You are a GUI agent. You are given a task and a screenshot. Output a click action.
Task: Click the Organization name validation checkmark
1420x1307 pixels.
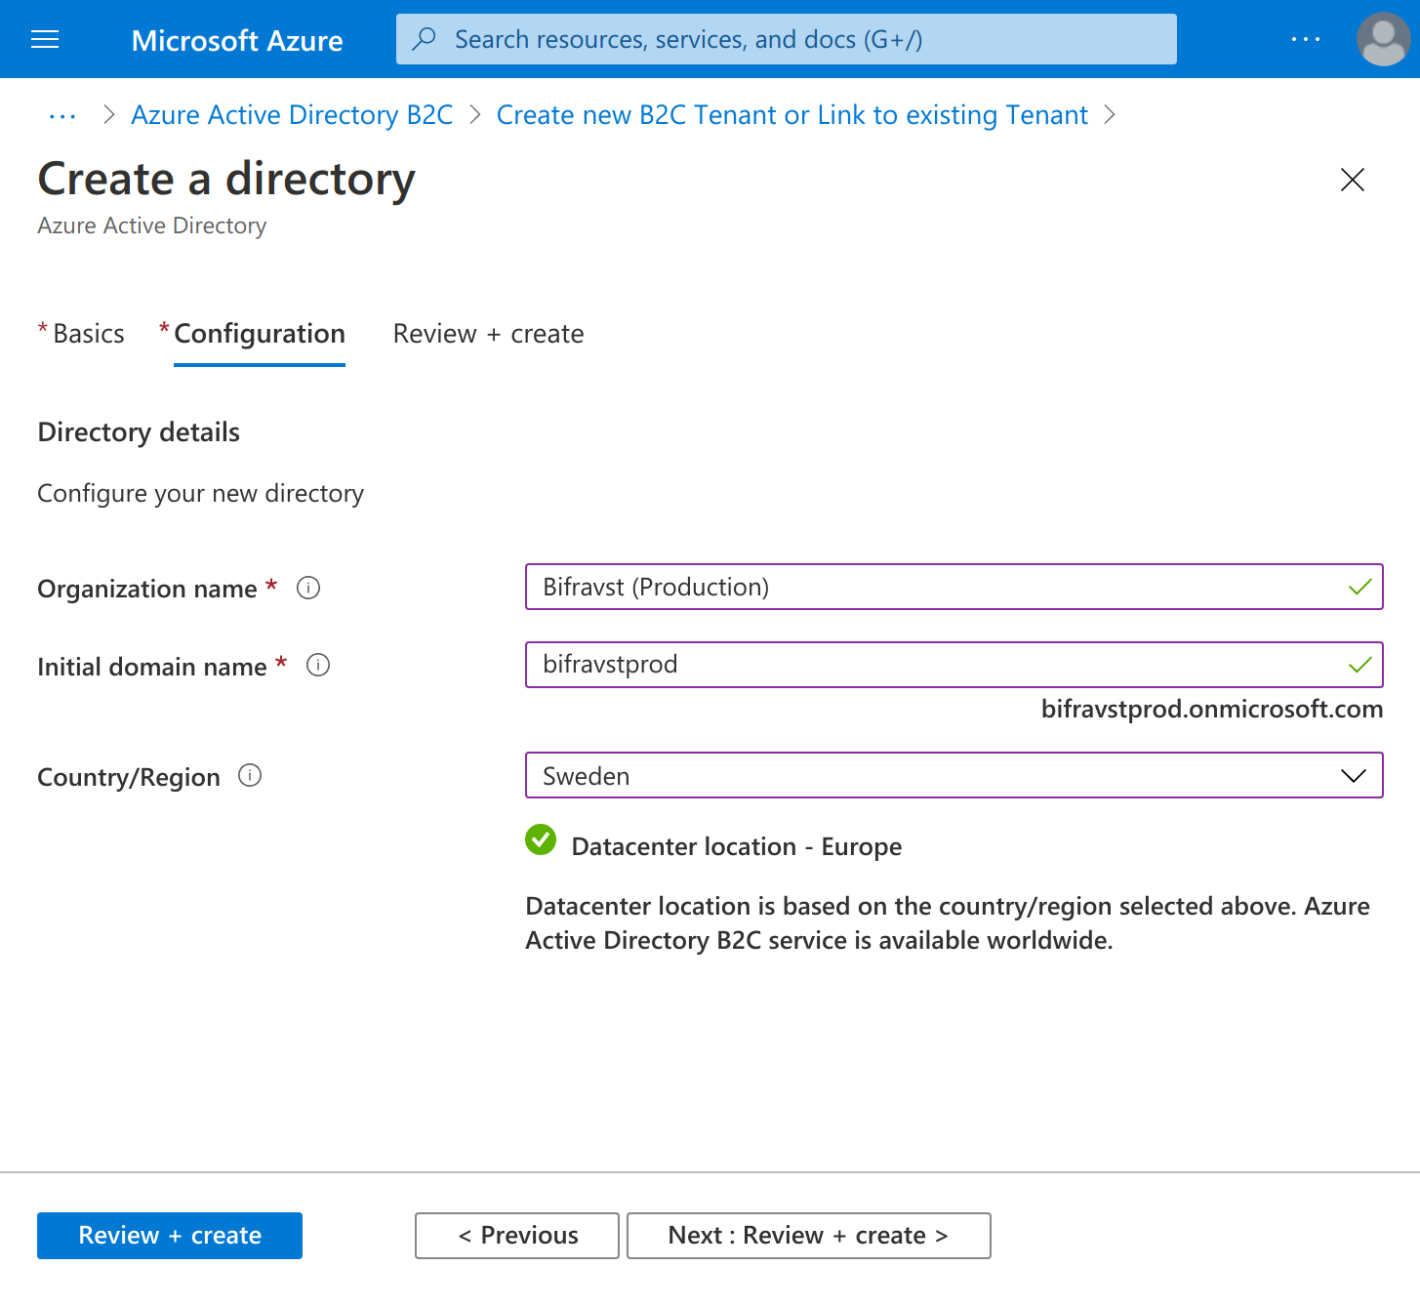click(x=1359, y=587)
